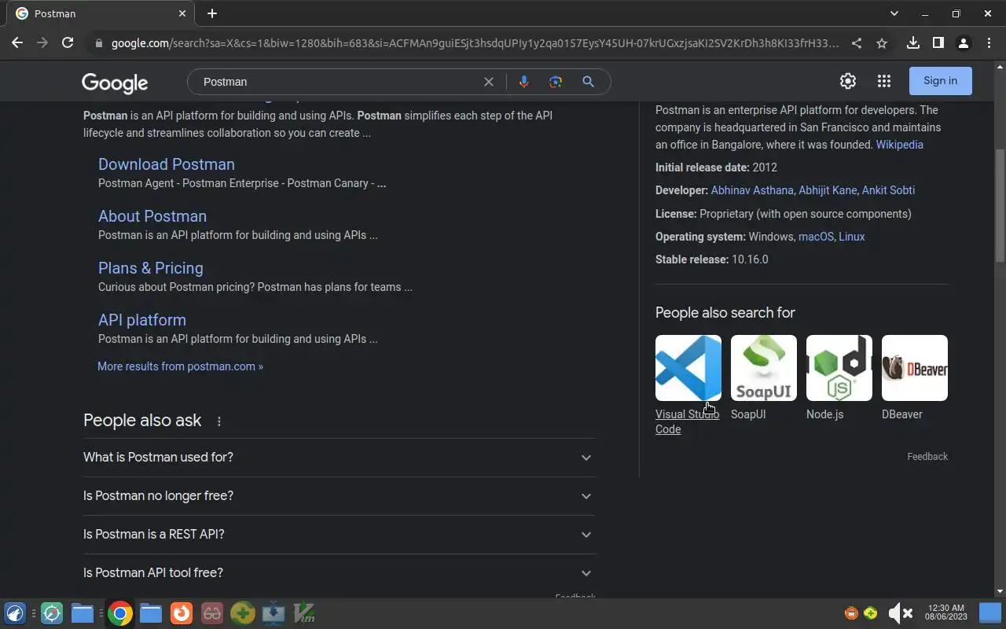Open Google Lens image search icon
This screenshot has height=629, width=1006.
tap(556, 82)
